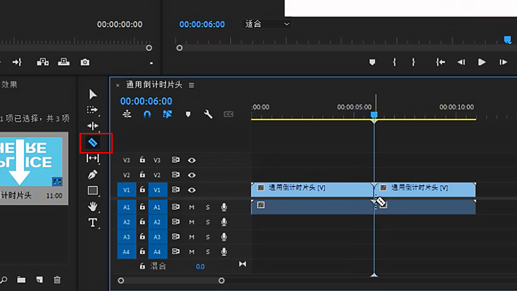Mark Out in Program monitor
The width and height of the screenshot is (517, 291).
(x=413, y=62)
